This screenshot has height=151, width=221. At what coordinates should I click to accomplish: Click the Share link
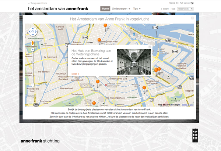(x=166, y=9)
